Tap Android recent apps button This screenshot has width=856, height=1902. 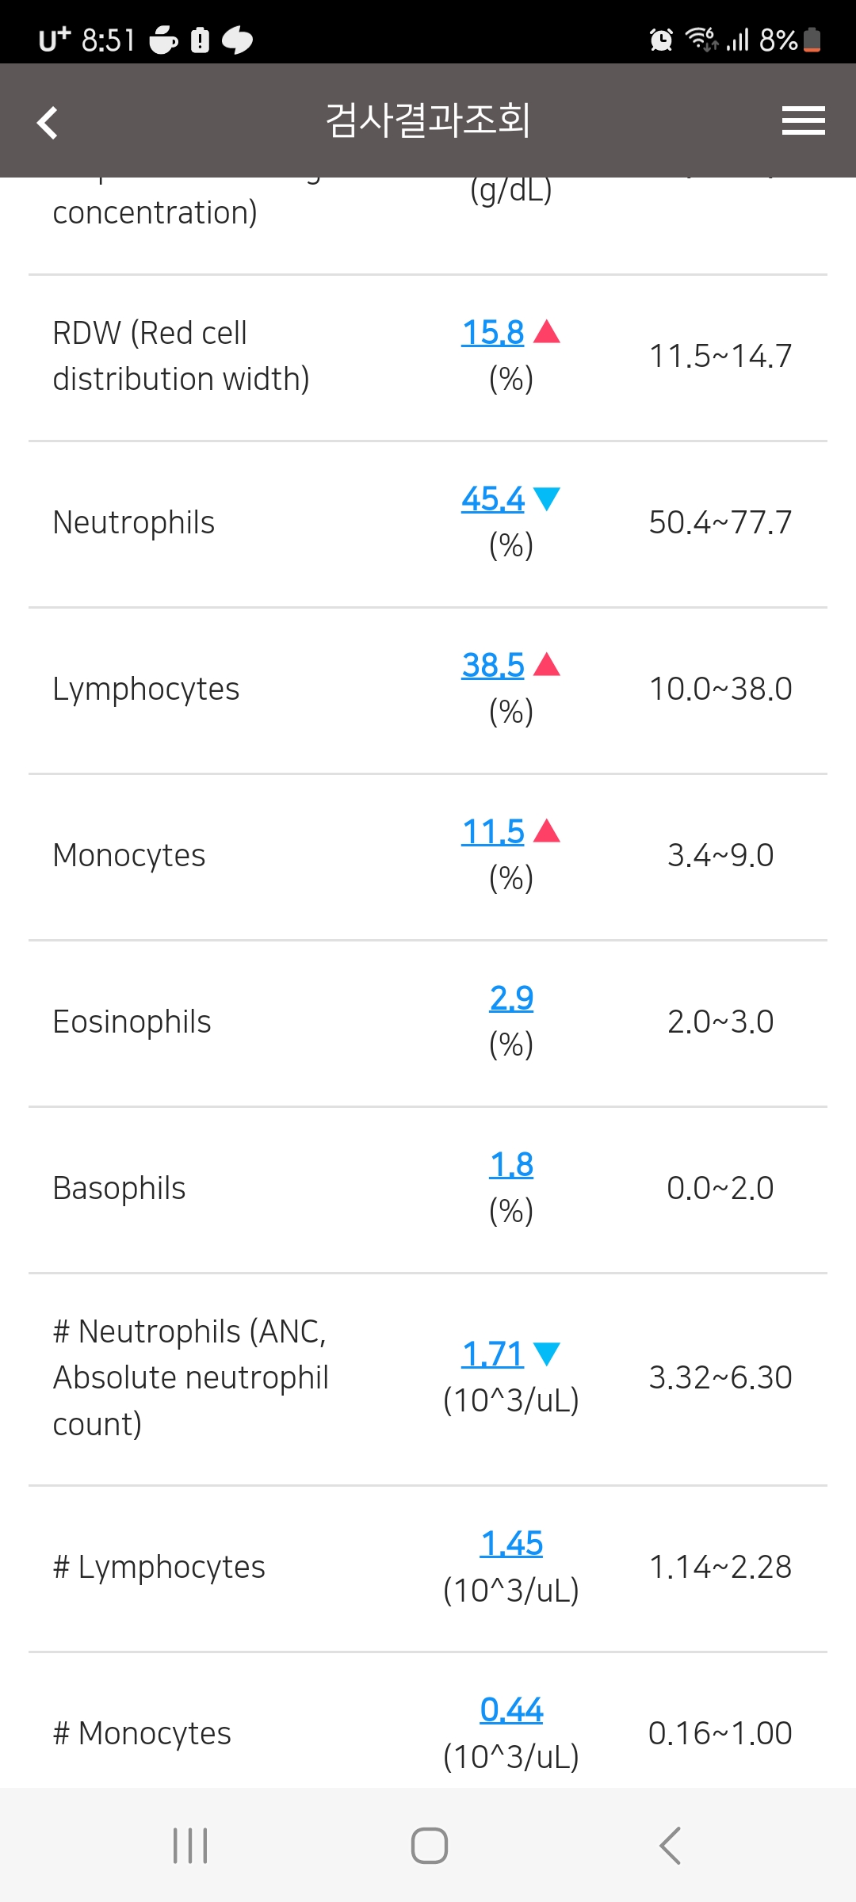pyautogui.click(x=190, y=1846)
